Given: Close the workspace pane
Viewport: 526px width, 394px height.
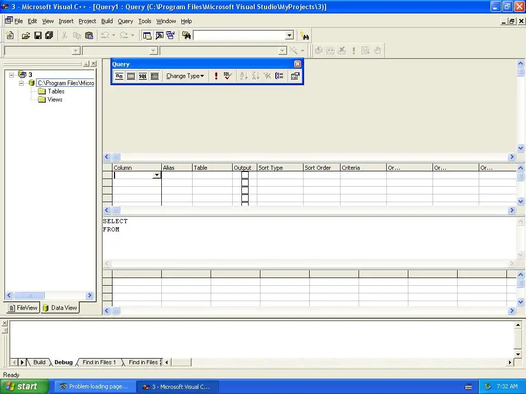Looking at the screenshot, I should click(x=93, y=63).
